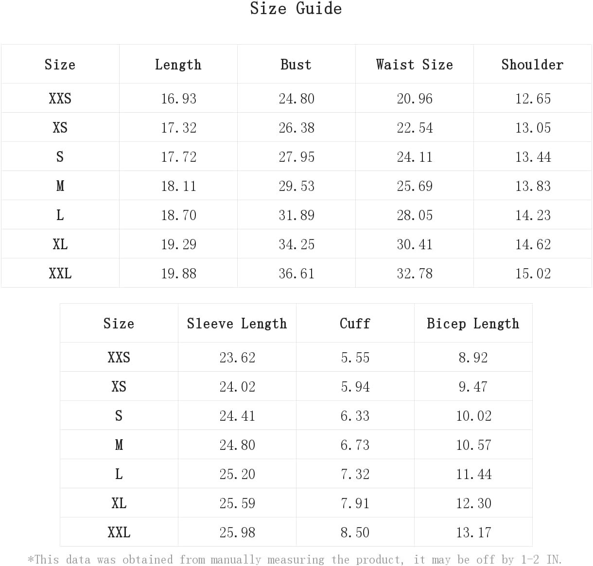Click the Shoulder column header
Image resolution: width=593 pixels, height=566 pixels.
coord(532,65)
